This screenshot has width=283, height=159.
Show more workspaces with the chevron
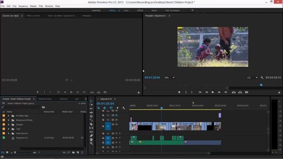192,10
